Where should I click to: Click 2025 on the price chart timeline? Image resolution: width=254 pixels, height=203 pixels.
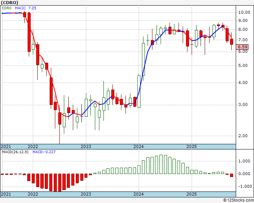coord(192,146)
